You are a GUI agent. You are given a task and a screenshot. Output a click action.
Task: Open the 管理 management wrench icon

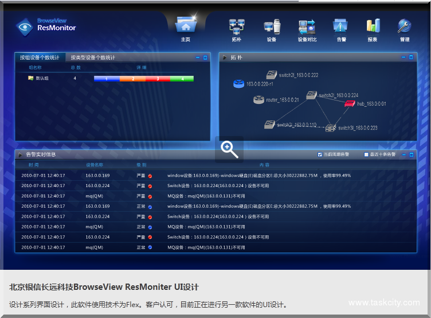[x=405, y=26]
